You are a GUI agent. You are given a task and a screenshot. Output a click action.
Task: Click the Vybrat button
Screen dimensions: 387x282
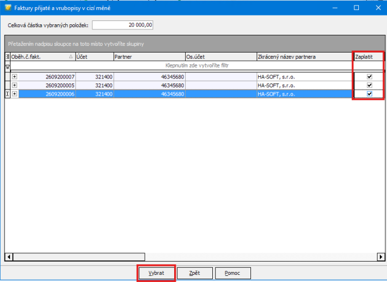[156, 273]
